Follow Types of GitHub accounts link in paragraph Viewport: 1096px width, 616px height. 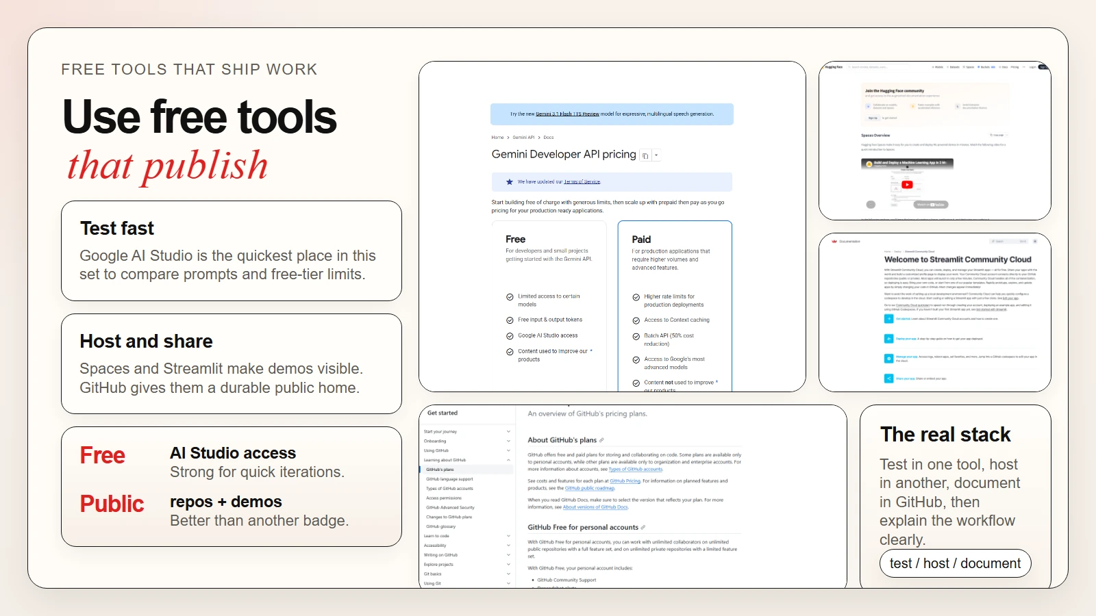636,470
